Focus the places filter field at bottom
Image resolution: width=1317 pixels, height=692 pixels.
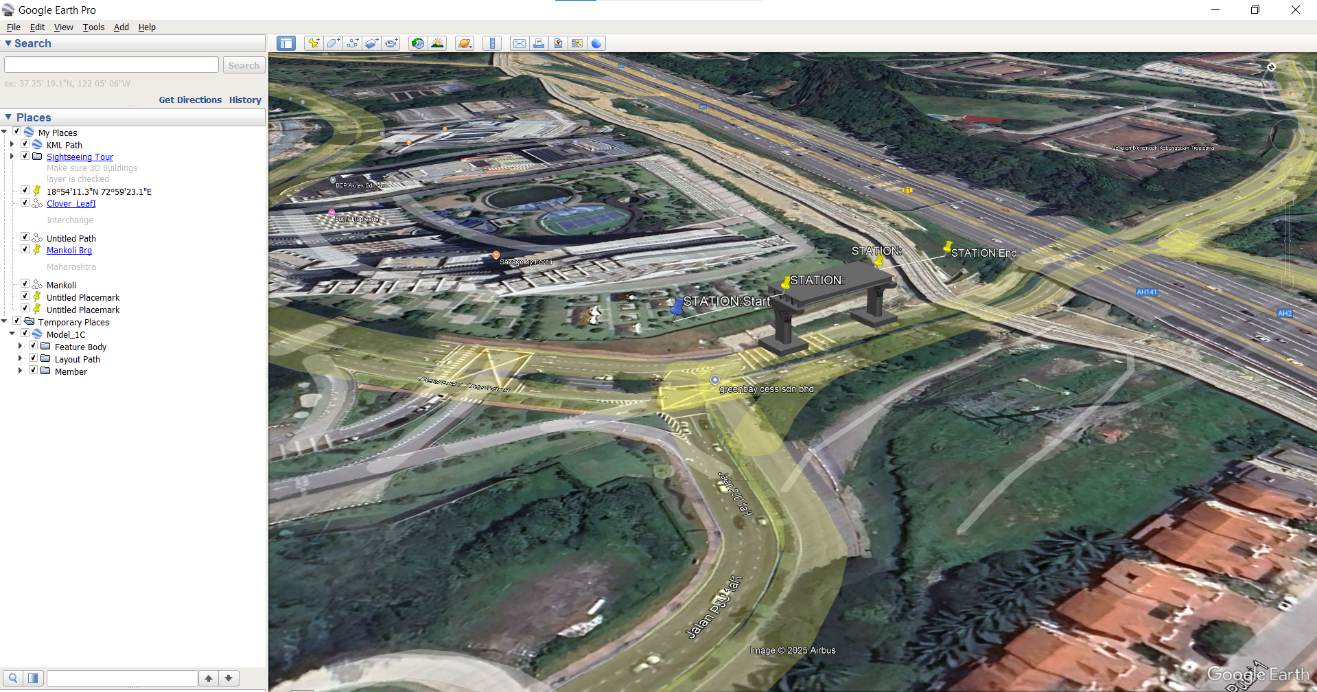[x=122, y=678]
